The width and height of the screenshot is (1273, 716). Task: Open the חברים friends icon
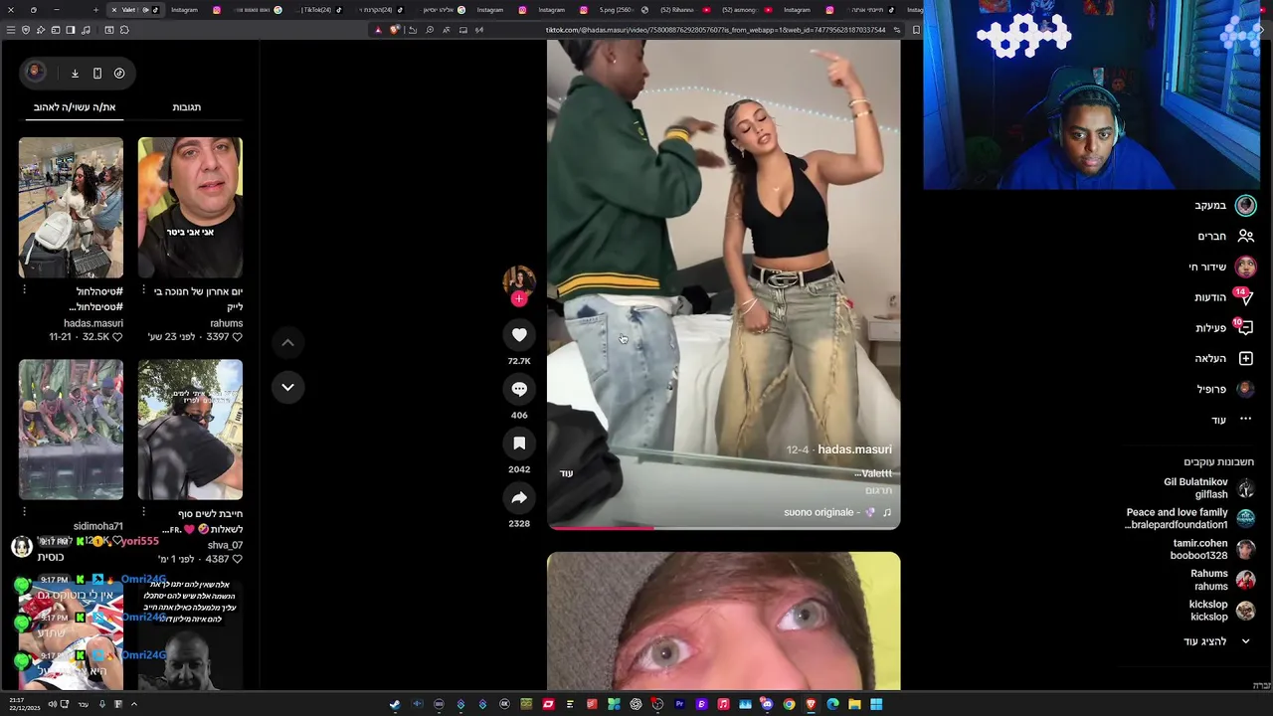(x=1246, y=236)
